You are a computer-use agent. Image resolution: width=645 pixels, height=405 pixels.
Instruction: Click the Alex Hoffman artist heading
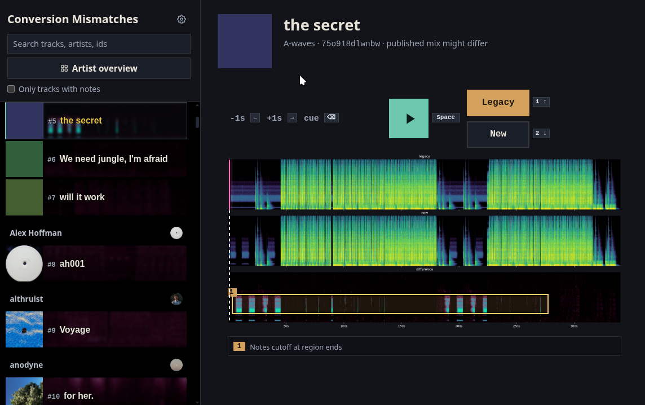point(36,233)
